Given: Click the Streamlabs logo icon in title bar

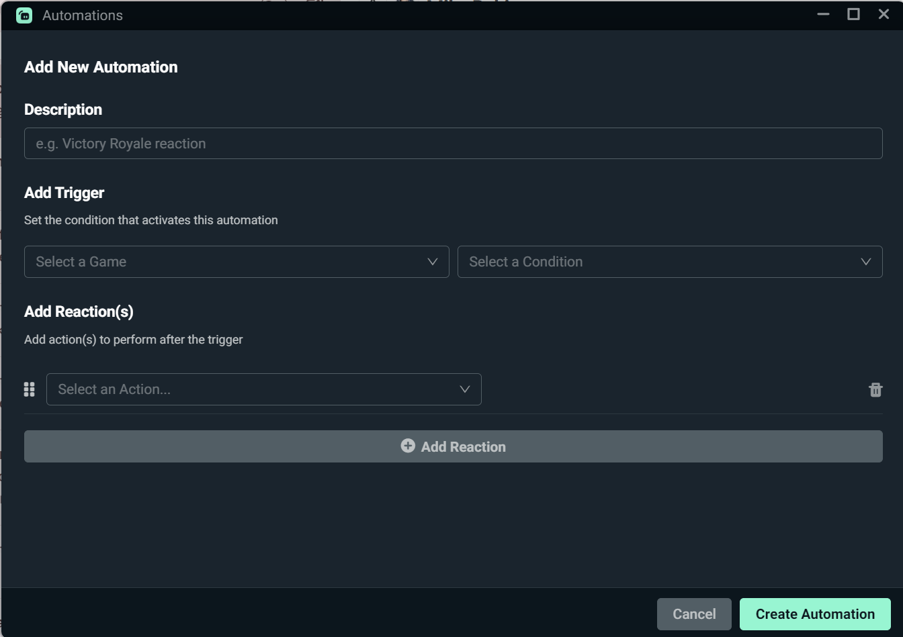Looking at the screenshot, I should pyautogui.click(x=24, y=15).
